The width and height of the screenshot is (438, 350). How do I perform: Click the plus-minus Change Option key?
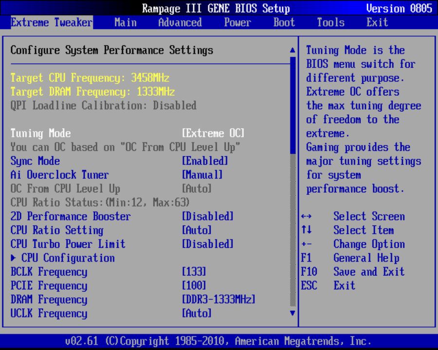coord(307,244)
